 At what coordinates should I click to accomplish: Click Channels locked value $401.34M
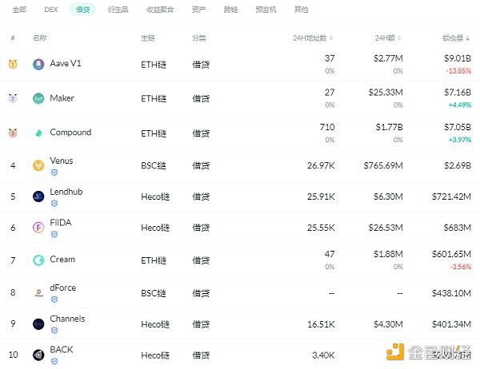(451, 324)
